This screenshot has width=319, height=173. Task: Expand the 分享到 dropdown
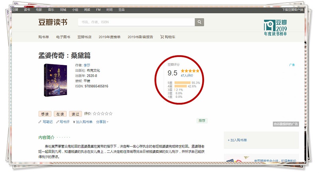coord(102,122)
